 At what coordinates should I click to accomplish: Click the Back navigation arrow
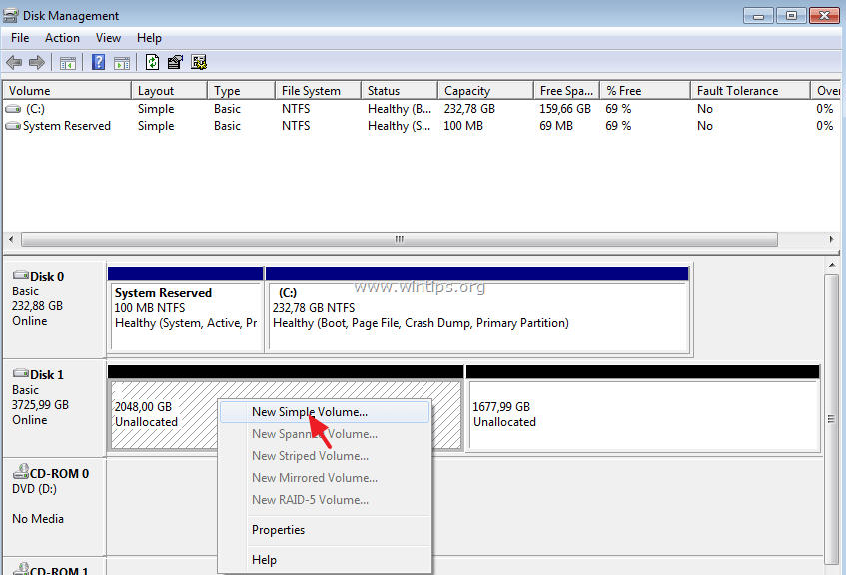[x=13, y=61]
